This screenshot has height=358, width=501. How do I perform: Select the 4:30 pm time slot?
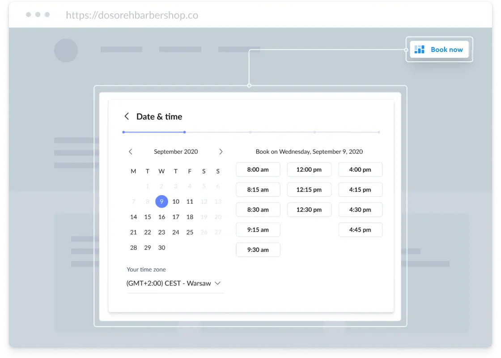point(360,210)
